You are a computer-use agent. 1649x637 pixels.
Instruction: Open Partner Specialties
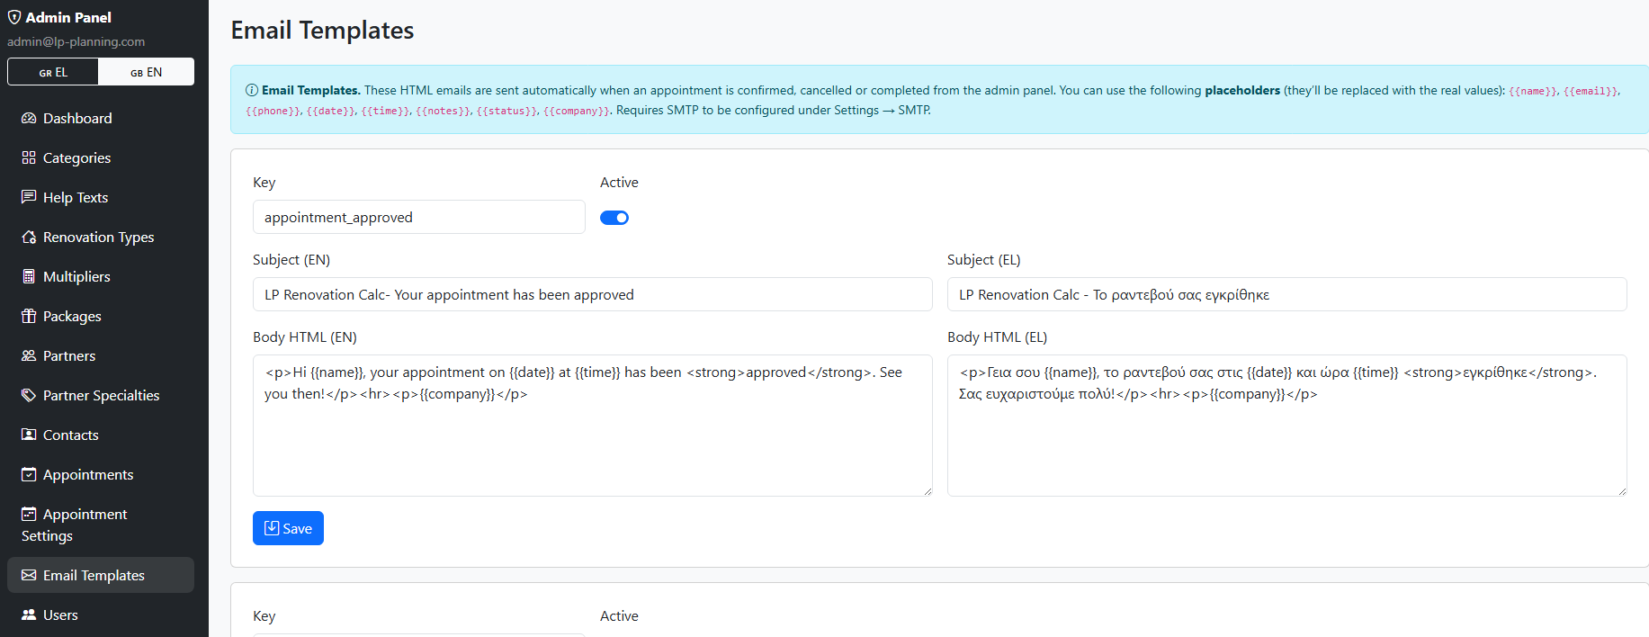coord(101,395)
